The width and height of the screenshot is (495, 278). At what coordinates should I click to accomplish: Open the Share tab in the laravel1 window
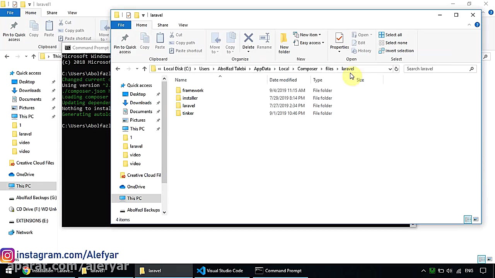52,13
